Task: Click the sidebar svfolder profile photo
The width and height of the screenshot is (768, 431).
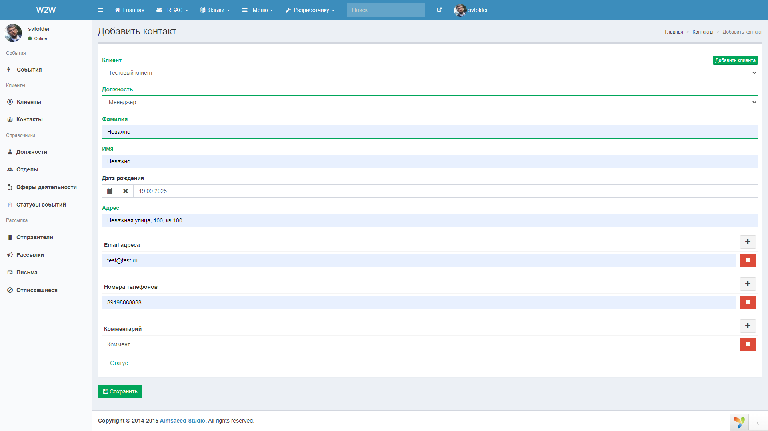Action: coord(13,33)
